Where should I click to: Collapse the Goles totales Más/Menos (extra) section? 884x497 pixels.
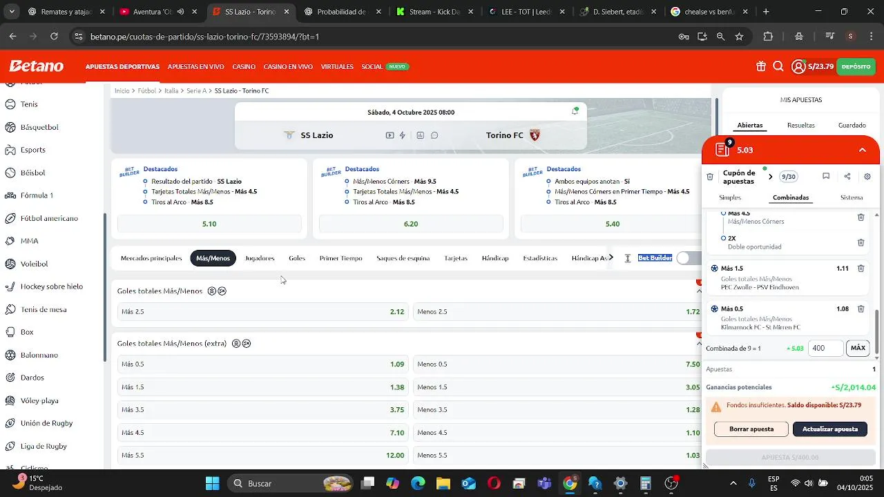[699, 344]
